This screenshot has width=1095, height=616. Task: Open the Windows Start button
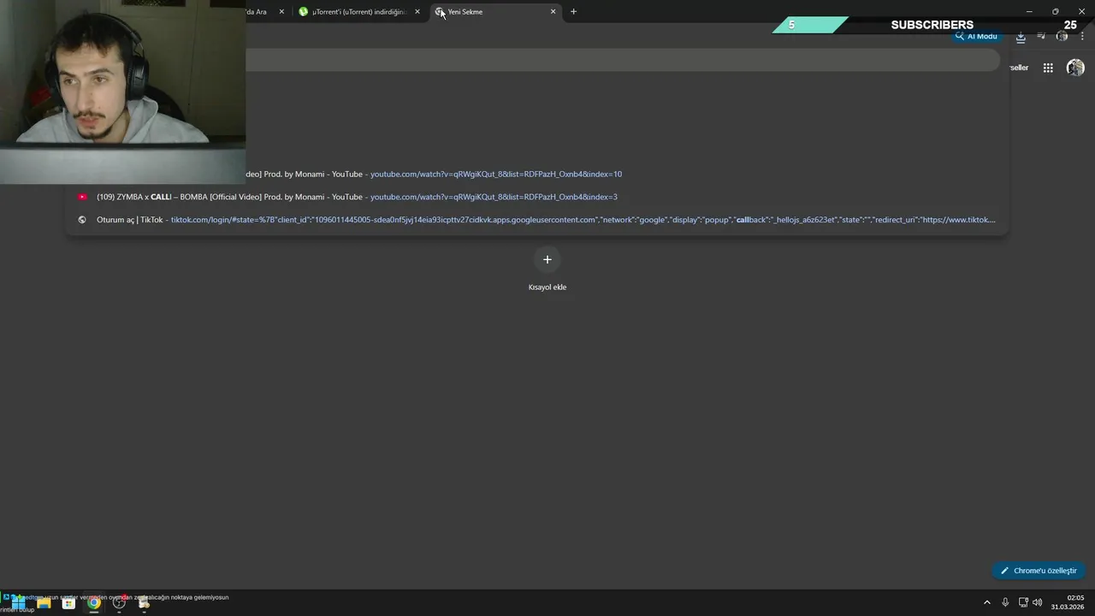(x=18, y=603)
